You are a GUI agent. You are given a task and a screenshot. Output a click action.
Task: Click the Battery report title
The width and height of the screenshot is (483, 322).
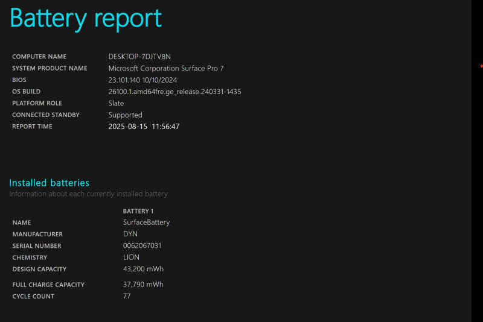click(x=86, y=19)
